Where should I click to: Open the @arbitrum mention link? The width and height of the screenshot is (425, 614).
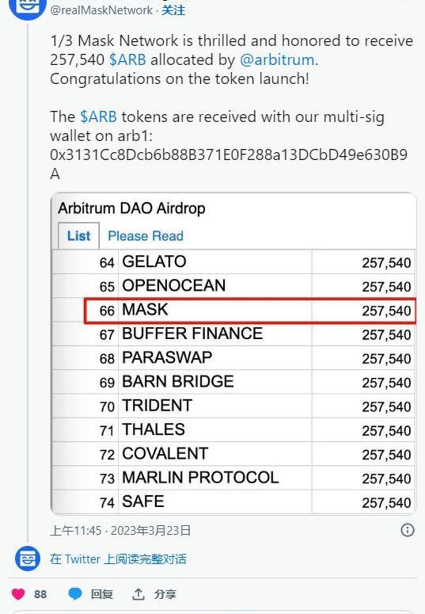277,60
